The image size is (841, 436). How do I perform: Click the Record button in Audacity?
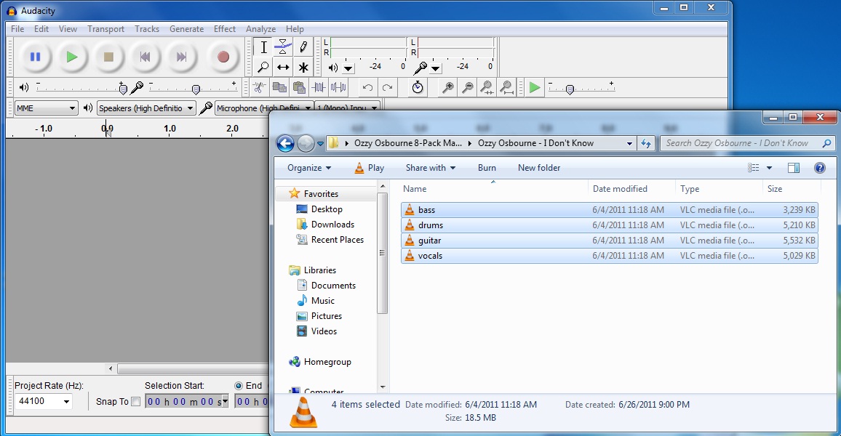223,57
